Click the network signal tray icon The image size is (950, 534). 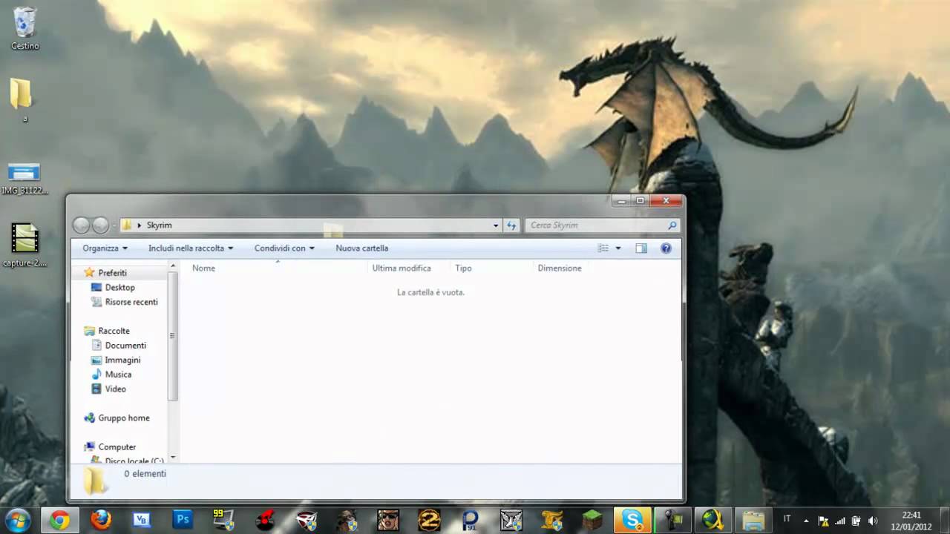pos(840,521)
